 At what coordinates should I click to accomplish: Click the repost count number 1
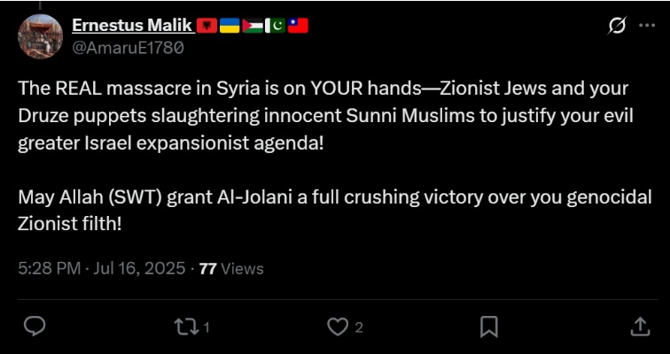pyautogui.click(x=206, y=327)
